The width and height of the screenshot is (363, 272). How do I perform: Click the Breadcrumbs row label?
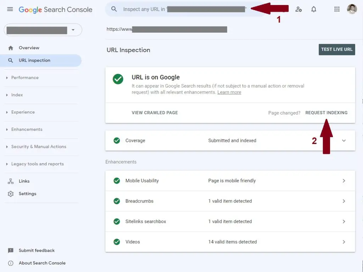(139, 201)
